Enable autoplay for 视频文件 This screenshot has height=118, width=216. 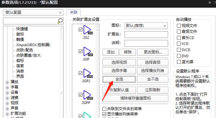[x=179, y=26]
